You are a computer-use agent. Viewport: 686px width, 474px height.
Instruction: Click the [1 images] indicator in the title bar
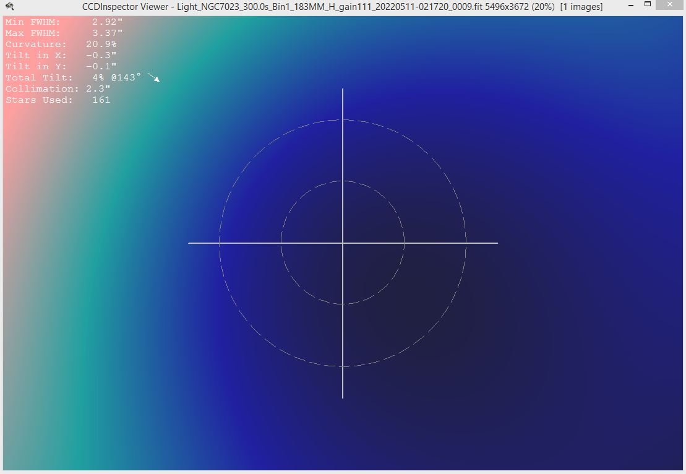coord(583,7)
